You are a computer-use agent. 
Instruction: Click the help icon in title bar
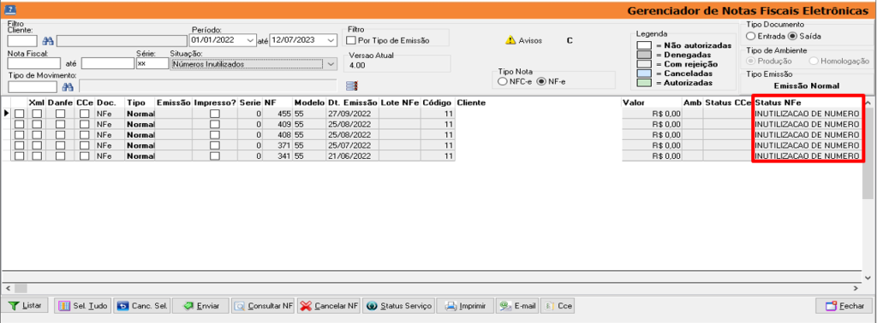9,9
